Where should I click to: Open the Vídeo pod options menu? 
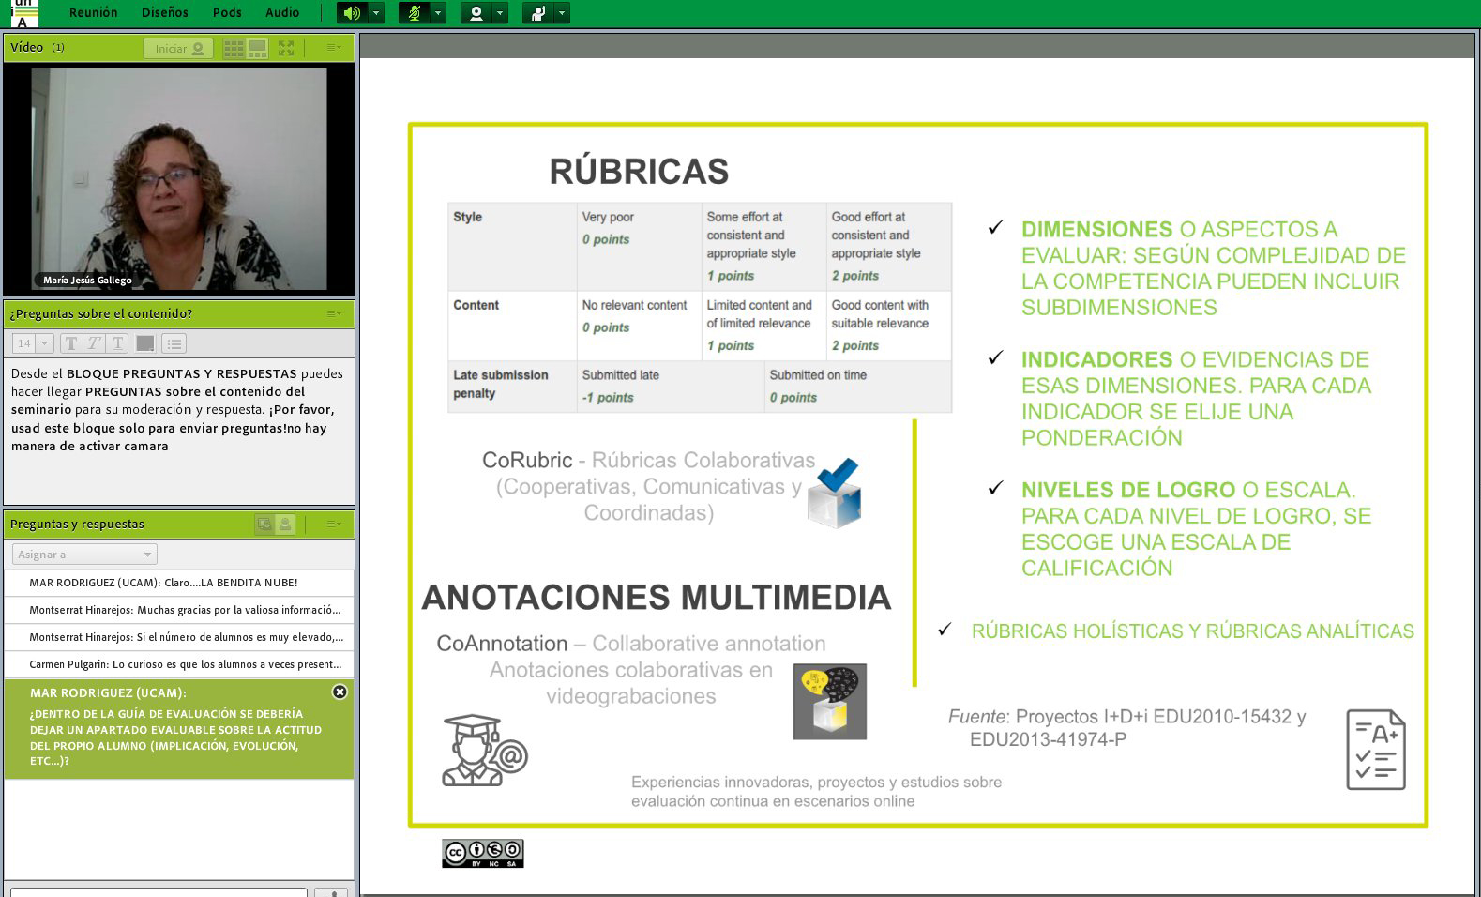[x=334, y=48]
